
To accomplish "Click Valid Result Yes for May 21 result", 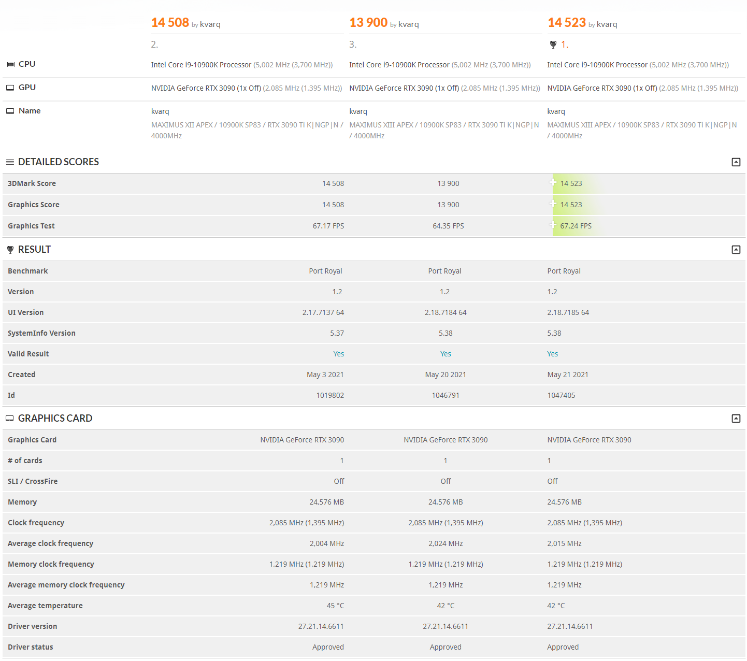I will 553,354.
